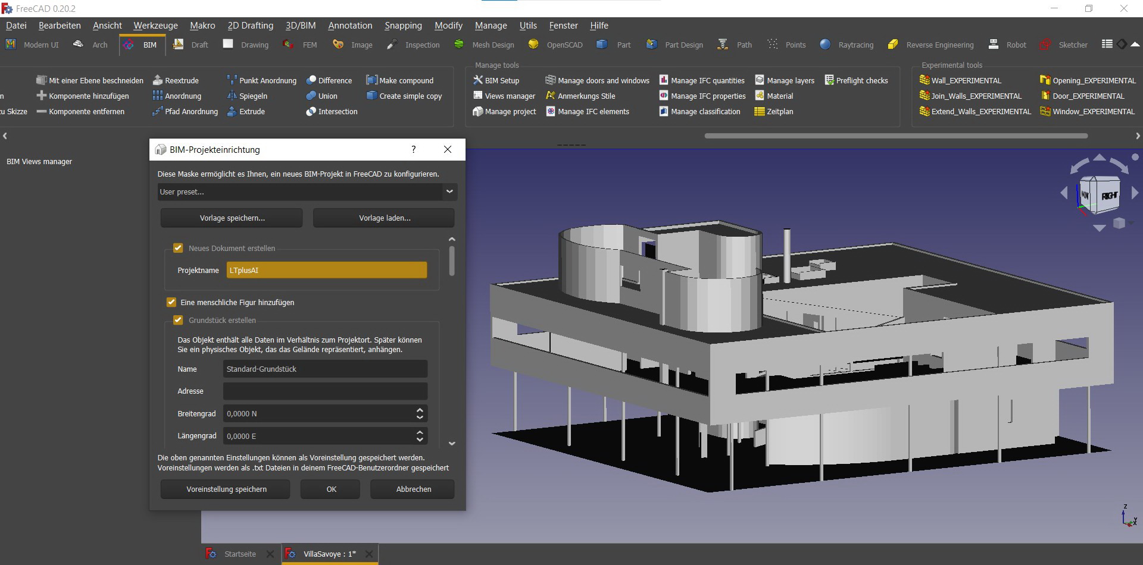Decrease Längengrad value with down arrow
Image resolution: width=1143 pixels, height=565 pixels.
tap(420, 440)
